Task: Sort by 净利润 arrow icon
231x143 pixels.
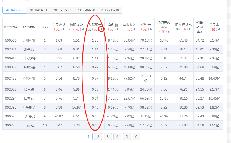Action: (118, 29)
